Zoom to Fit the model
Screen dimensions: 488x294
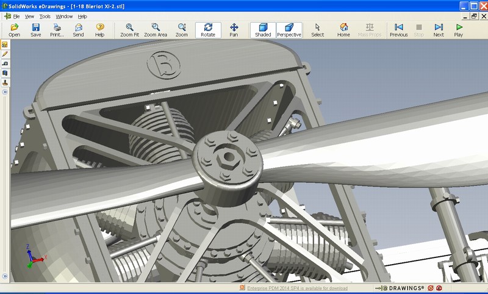[x=129, y=30]
